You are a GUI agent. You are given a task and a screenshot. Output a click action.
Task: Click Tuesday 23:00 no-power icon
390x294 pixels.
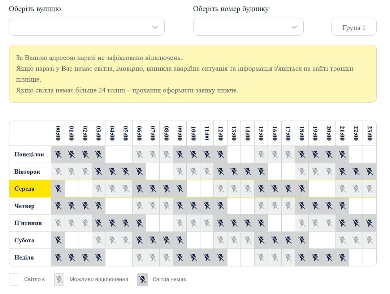coord(369,172)
